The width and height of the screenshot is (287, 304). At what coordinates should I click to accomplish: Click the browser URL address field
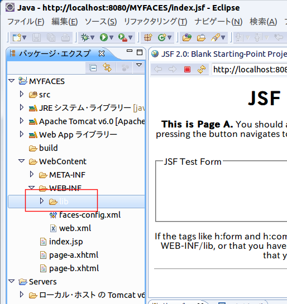(250, 69)
